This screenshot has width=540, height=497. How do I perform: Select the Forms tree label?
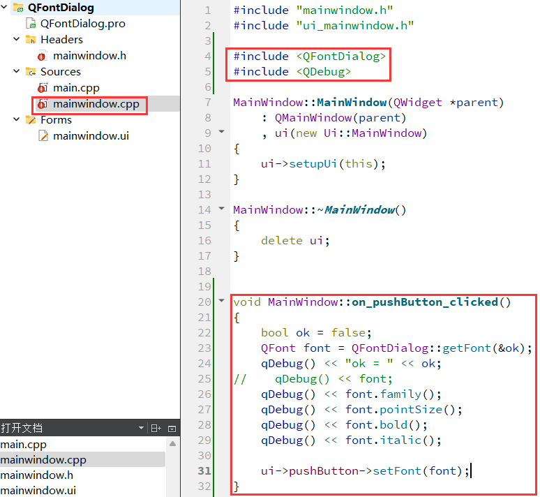[x=56, y=120]
